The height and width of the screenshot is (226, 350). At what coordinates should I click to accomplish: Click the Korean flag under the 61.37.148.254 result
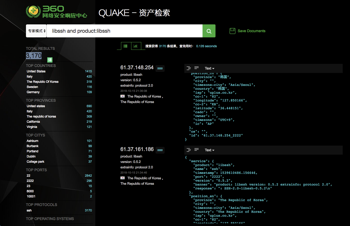pyautogui.click(x=123, y=96)
